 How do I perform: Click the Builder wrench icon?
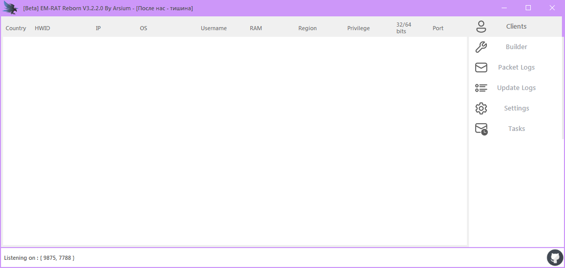(481, 47)
